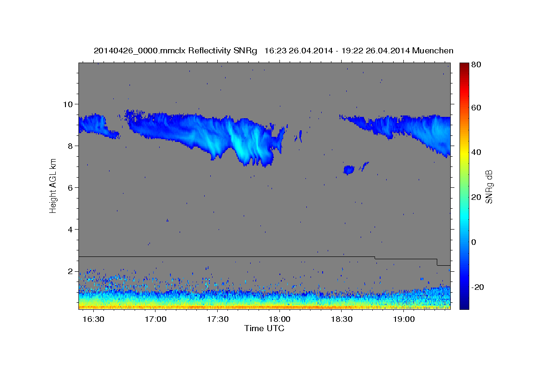Screen dimensions: 557x371
Task: Click the colorbar value label -20
Action: tap(478, 287)
